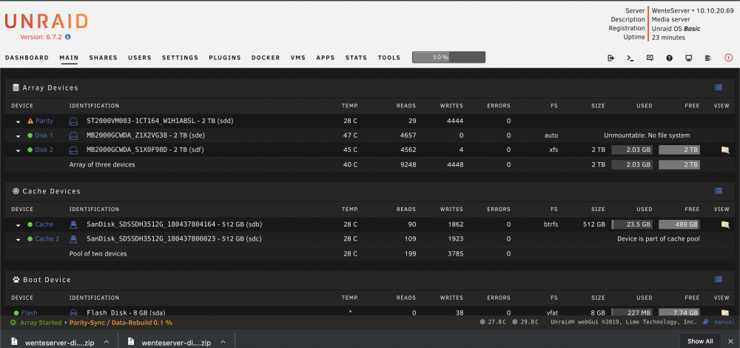Go to the Dashboard tab
This screenshot has width=740, height=348.
pos(27,58)
